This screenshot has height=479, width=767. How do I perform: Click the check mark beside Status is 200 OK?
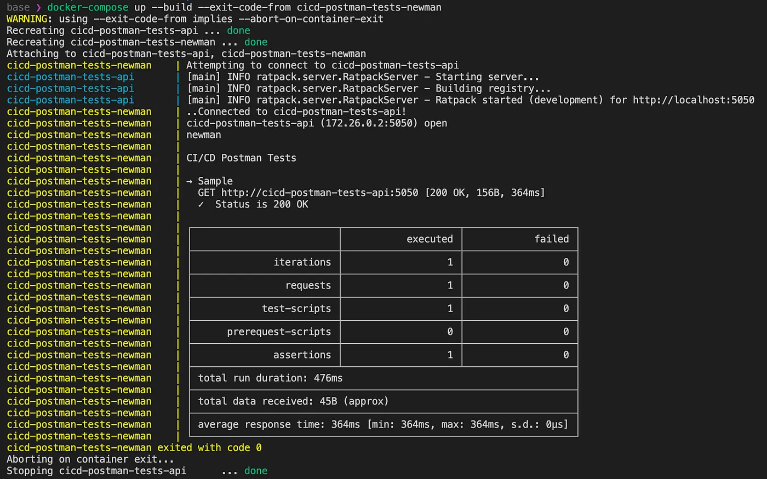[x=201, y=204]
